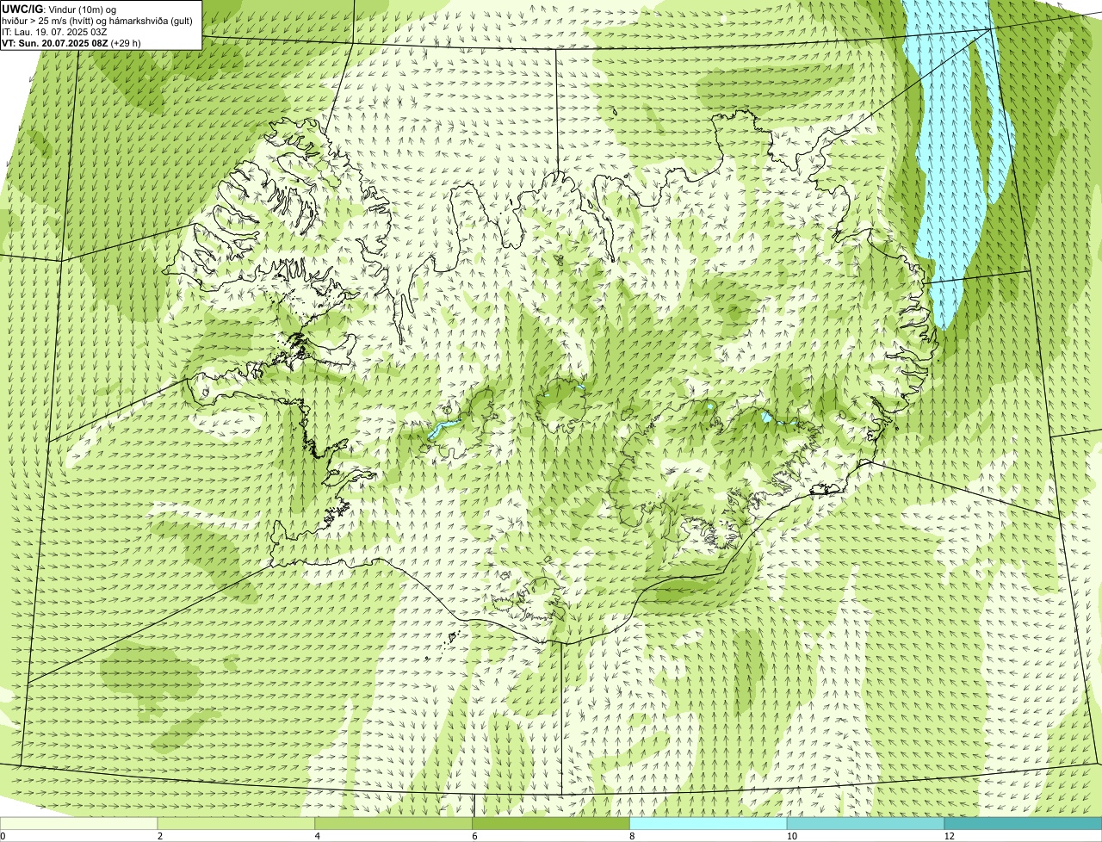
Task: Click the legend label '6'
Action: pyautogui.click(x=474, y=836)
